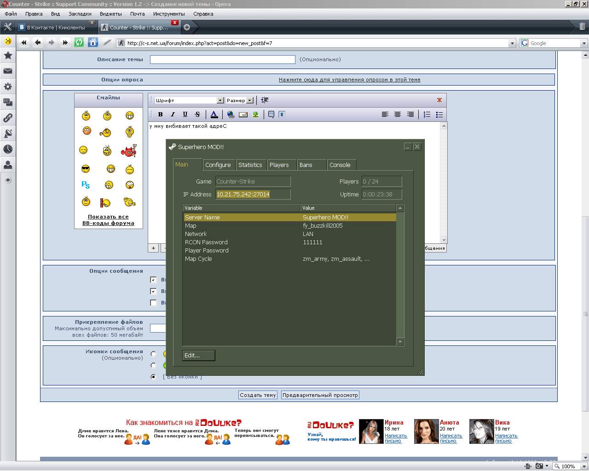The image size is (589, 471).
Task: Click the IP Address field in server dialog
Action: click(253, 195)
